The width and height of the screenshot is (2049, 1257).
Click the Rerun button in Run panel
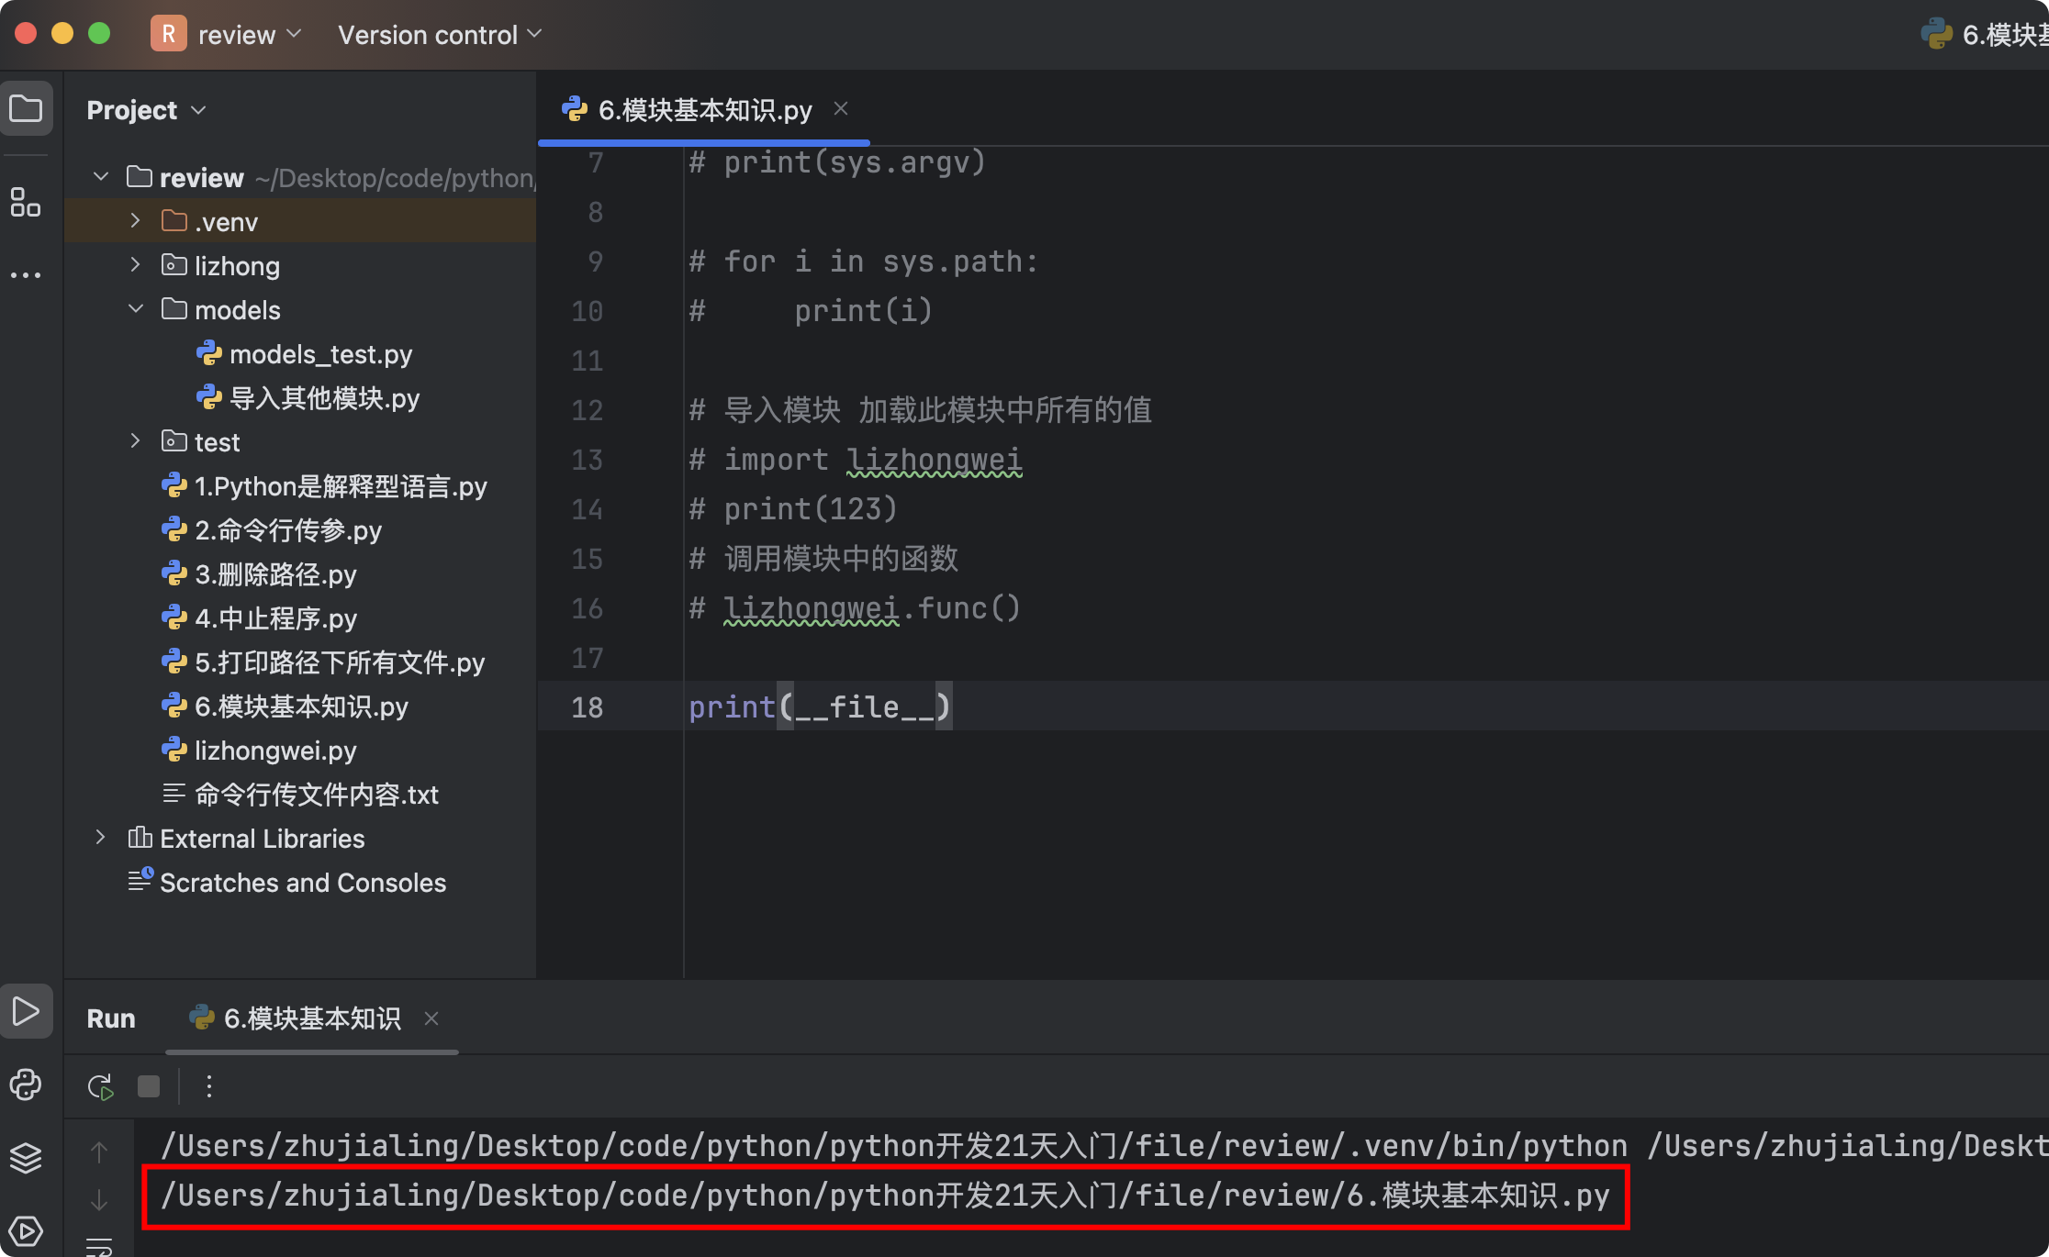point(100,1087)
